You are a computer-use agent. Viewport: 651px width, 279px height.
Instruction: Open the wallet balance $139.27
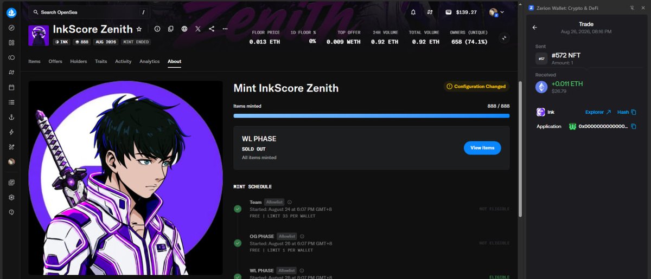point(461,12)
